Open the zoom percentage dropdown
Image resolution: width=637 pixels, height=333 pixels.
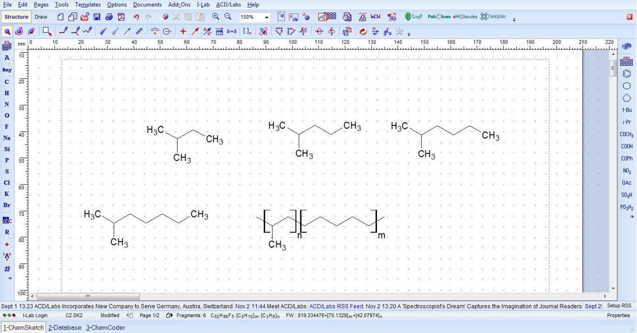click(x=267, y=18)
